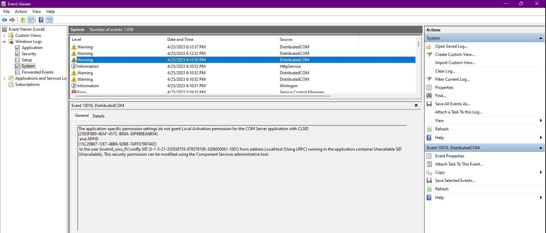546x233 pixels.
Task: Click the Back arrow in the toolbar
Action: 4,20
